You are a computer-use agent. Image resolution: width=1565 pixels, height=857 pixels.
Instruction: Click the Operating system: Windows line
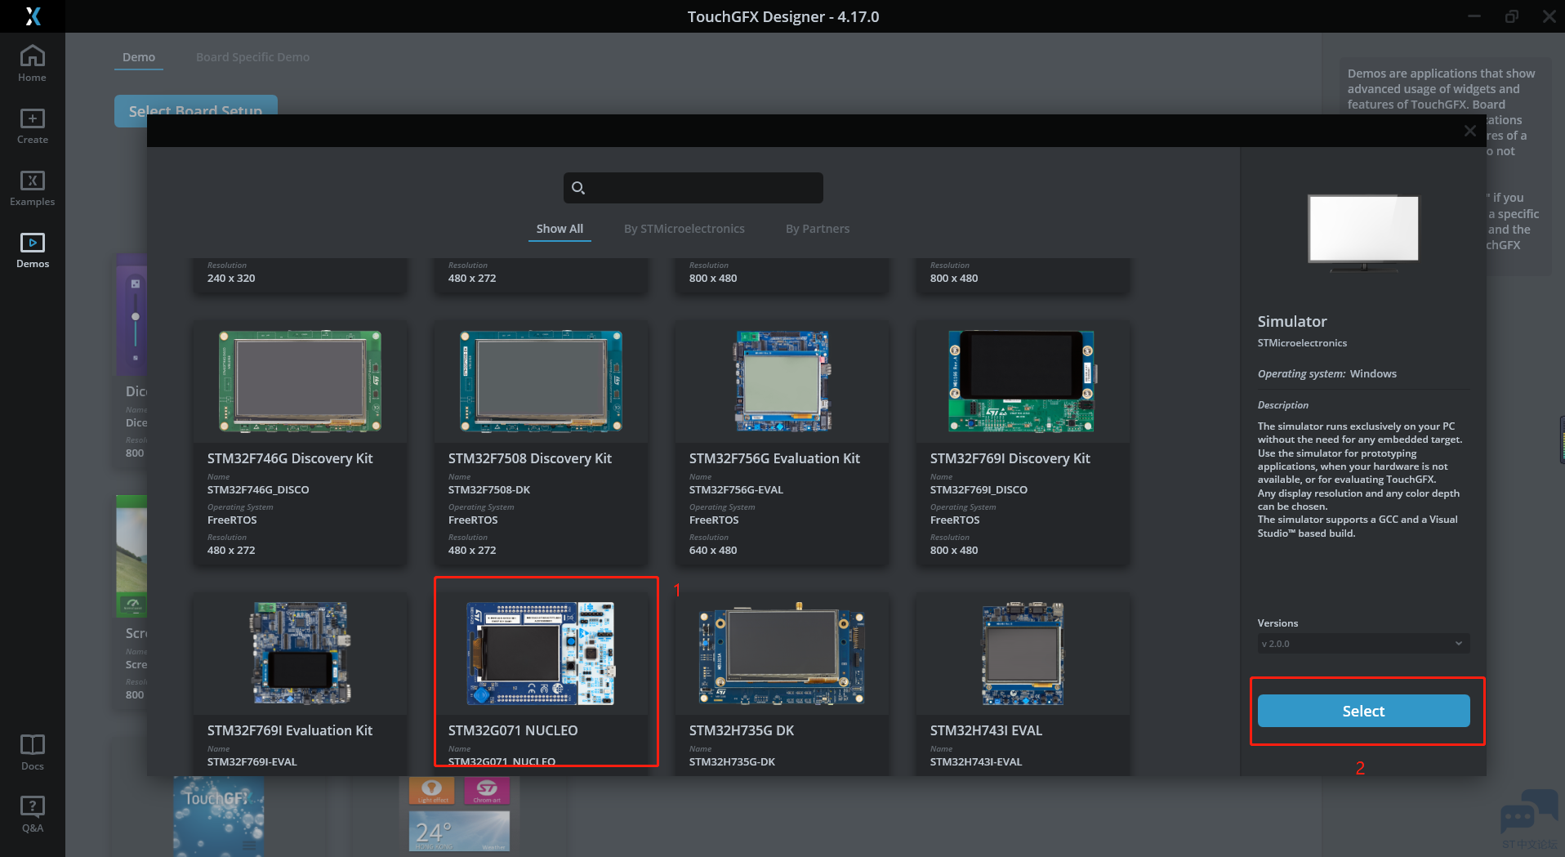[x=1327, y=374]
